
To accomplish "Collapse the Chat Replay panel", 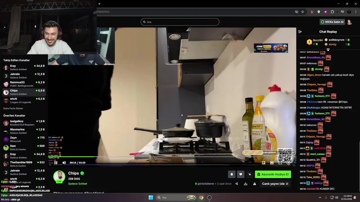I will 300,32.
